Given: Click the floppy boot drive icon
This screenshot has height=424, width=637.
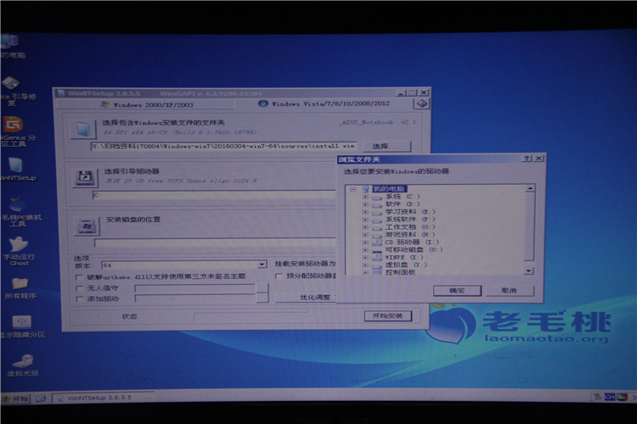Looking at the screenshot, I should 85,177.
